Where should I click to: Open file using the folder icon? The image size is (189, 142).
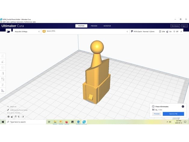[8, 32]
